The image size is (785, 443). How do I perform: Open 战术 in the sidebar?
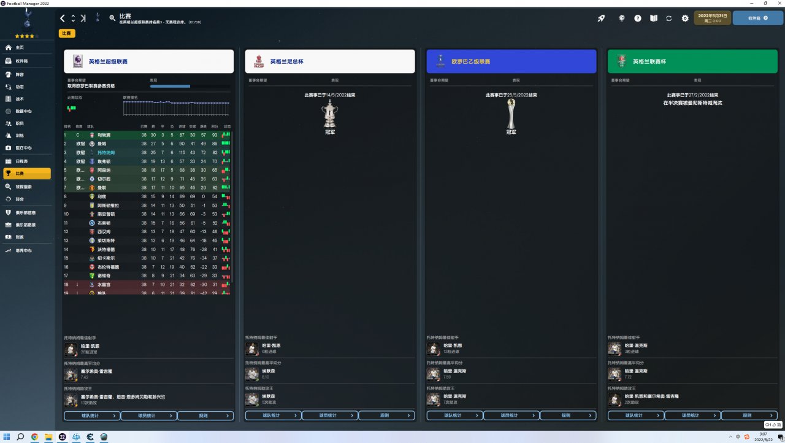pyautogui.click(x=26, y=99)
